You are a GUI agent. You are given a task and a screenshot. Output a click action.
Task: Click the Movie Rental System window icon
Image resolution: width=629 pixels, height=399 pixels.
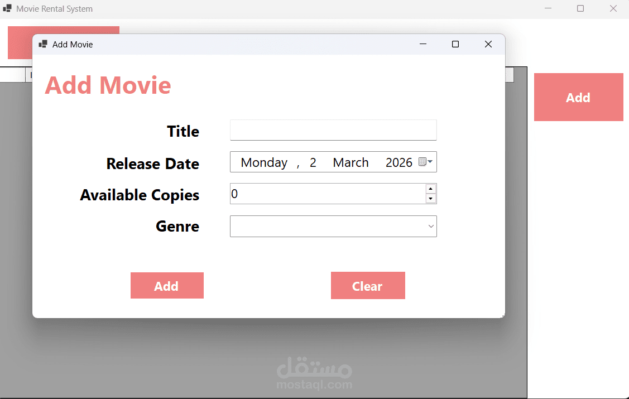(x=7, y=8)
